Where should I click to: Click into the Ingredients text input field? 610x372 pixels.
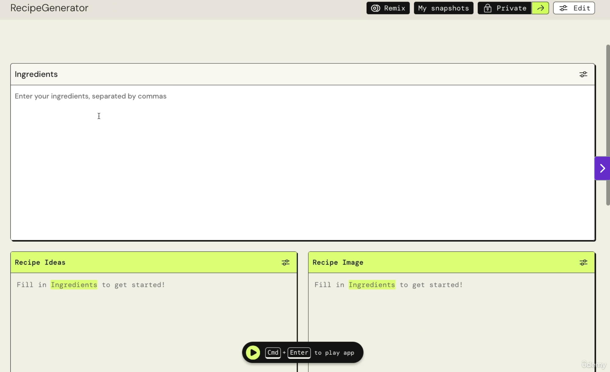(303, 163)
